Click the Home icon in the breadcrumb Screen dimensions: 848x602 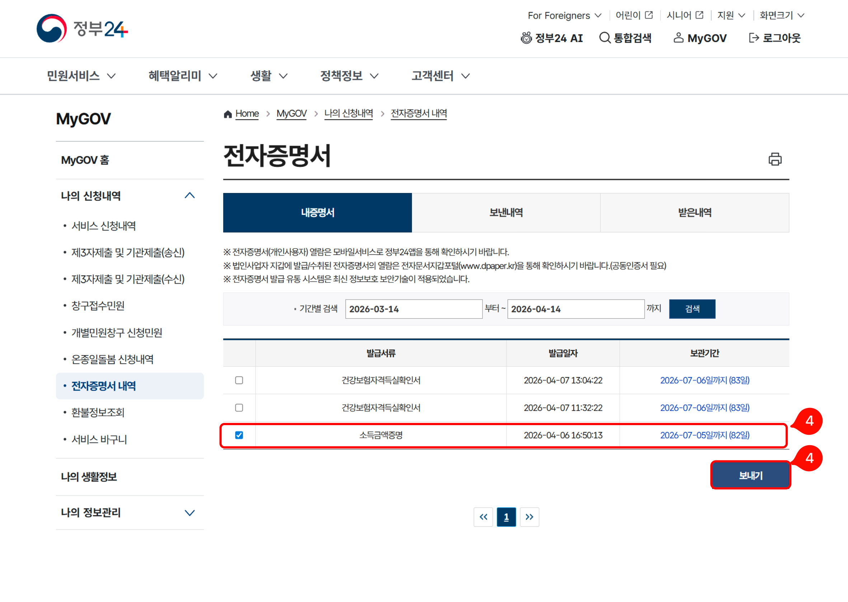coord(228,113)
